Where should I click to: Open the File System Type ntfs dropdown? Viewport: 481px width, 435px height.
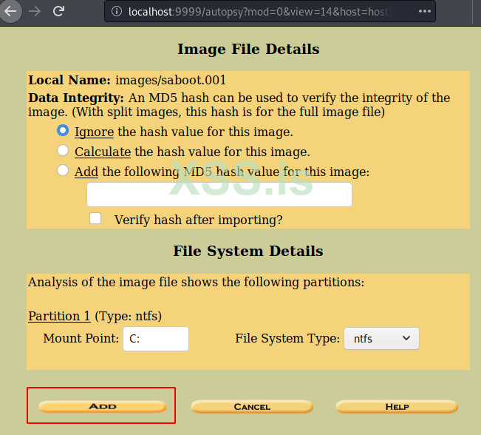tap(381, 339)
